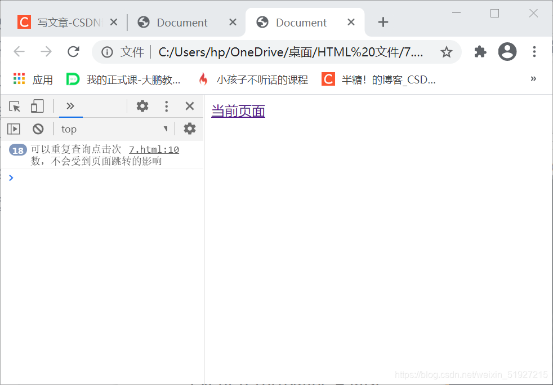Open the DevTools three-dot menu
The width and height of the screenshot is (553, 385).
166,106
